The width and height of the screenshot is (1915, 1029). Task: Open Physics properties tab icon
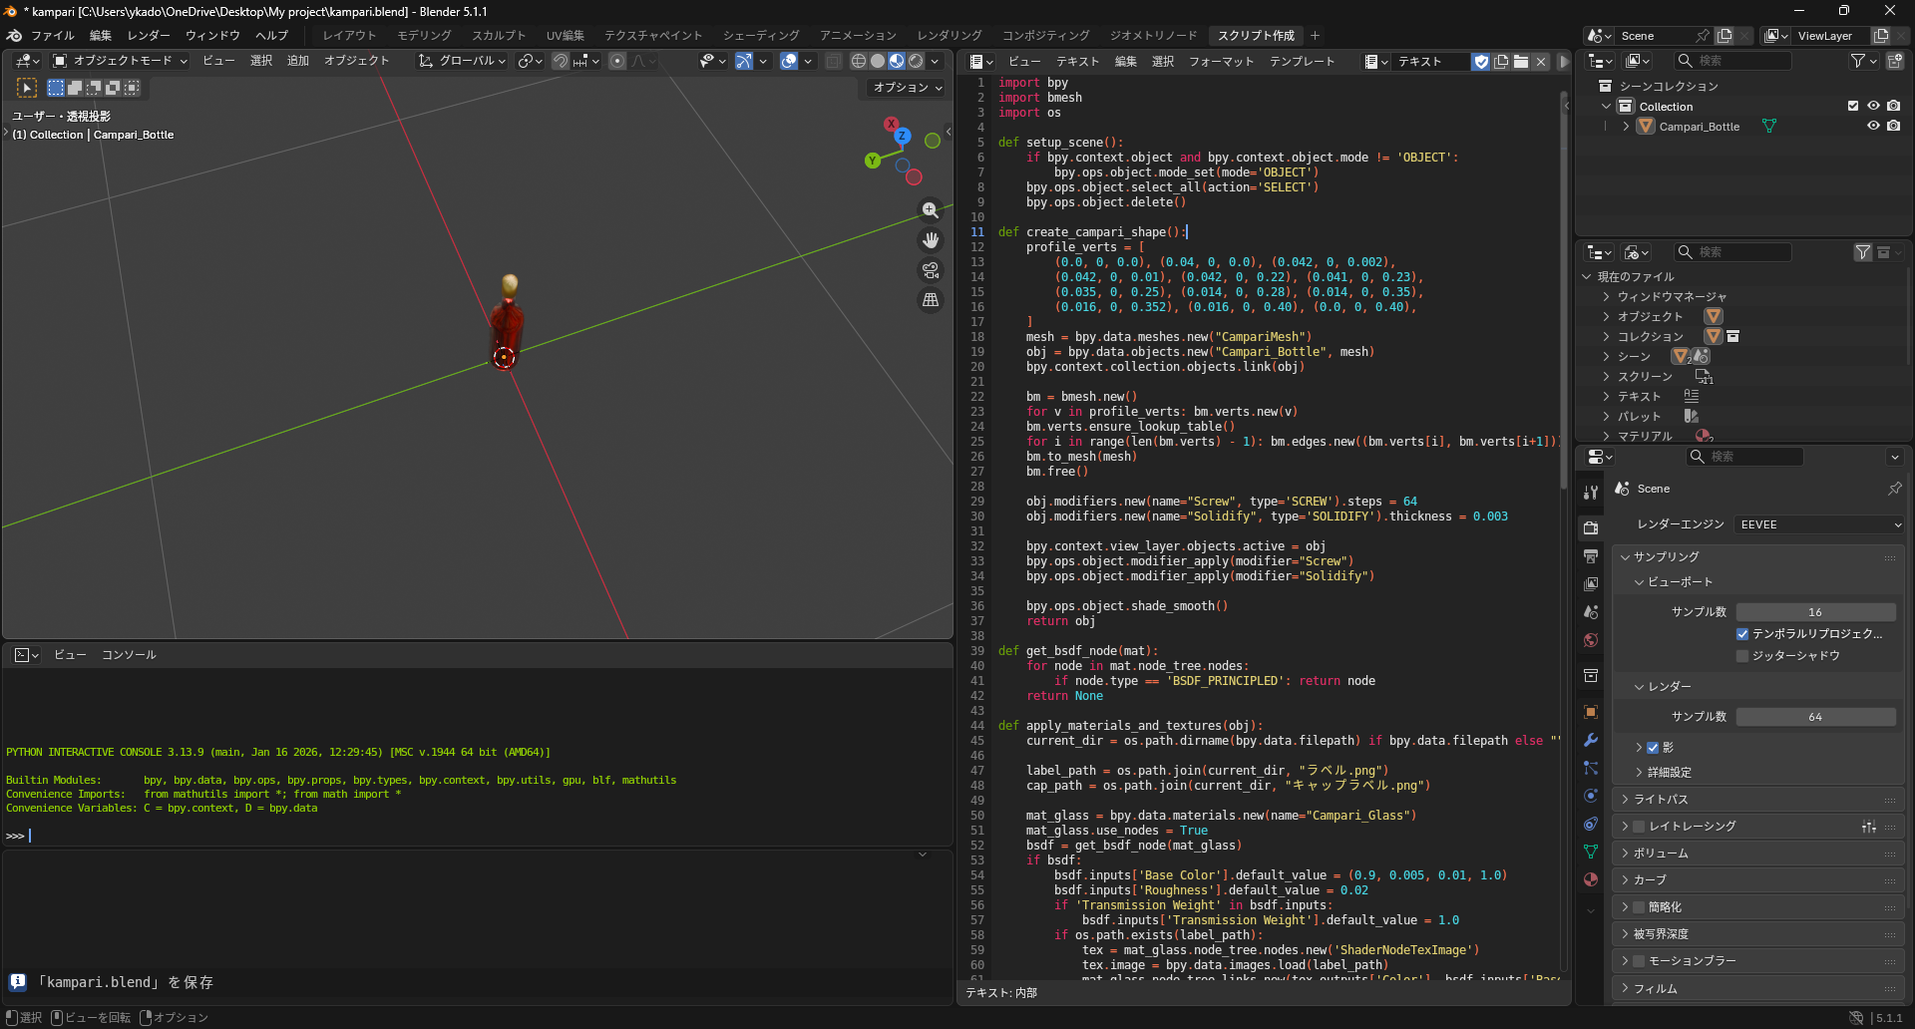pyautogui.click(x=1591, y=796)
